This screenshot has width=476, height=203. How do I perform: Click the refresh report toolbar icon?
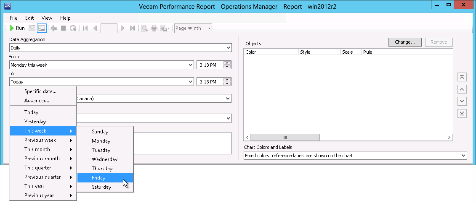[73, 28]
